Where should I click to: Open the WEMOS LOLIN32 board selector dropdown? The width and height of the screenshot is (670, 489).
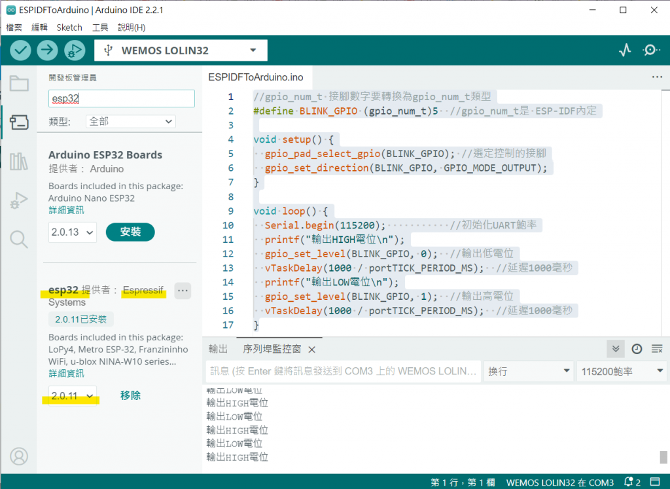181,50
